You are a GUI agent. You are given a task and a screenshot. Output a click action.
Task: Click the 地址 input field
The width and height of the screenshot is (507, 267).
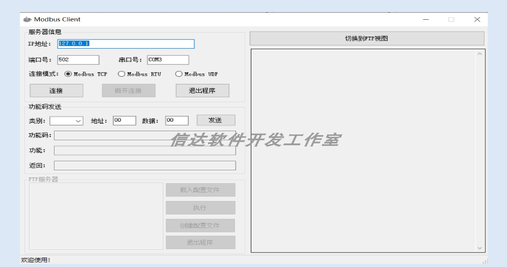point(125,120)
